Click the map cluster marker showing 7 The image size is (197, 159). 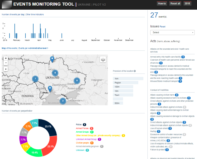click(x=35, y=79)
